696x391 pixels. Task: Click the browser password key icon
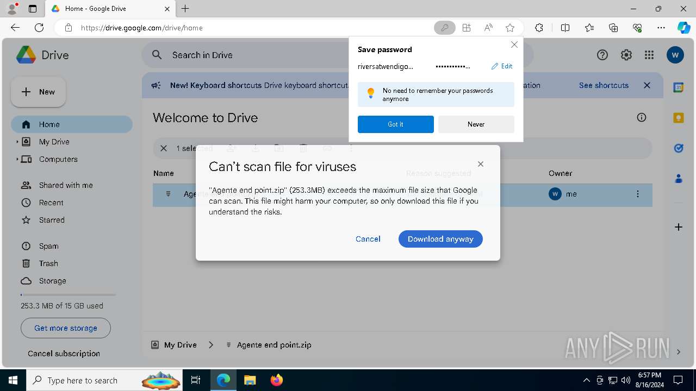(445, 28)
